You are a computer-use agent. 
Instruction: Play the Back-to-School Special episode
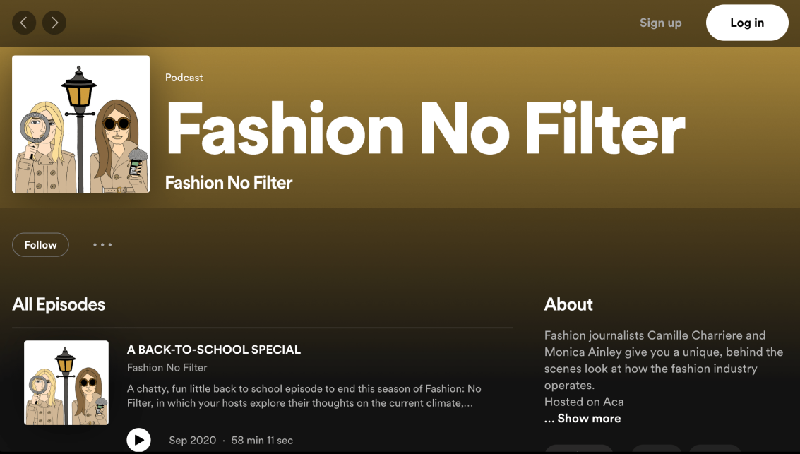[139, 440]
